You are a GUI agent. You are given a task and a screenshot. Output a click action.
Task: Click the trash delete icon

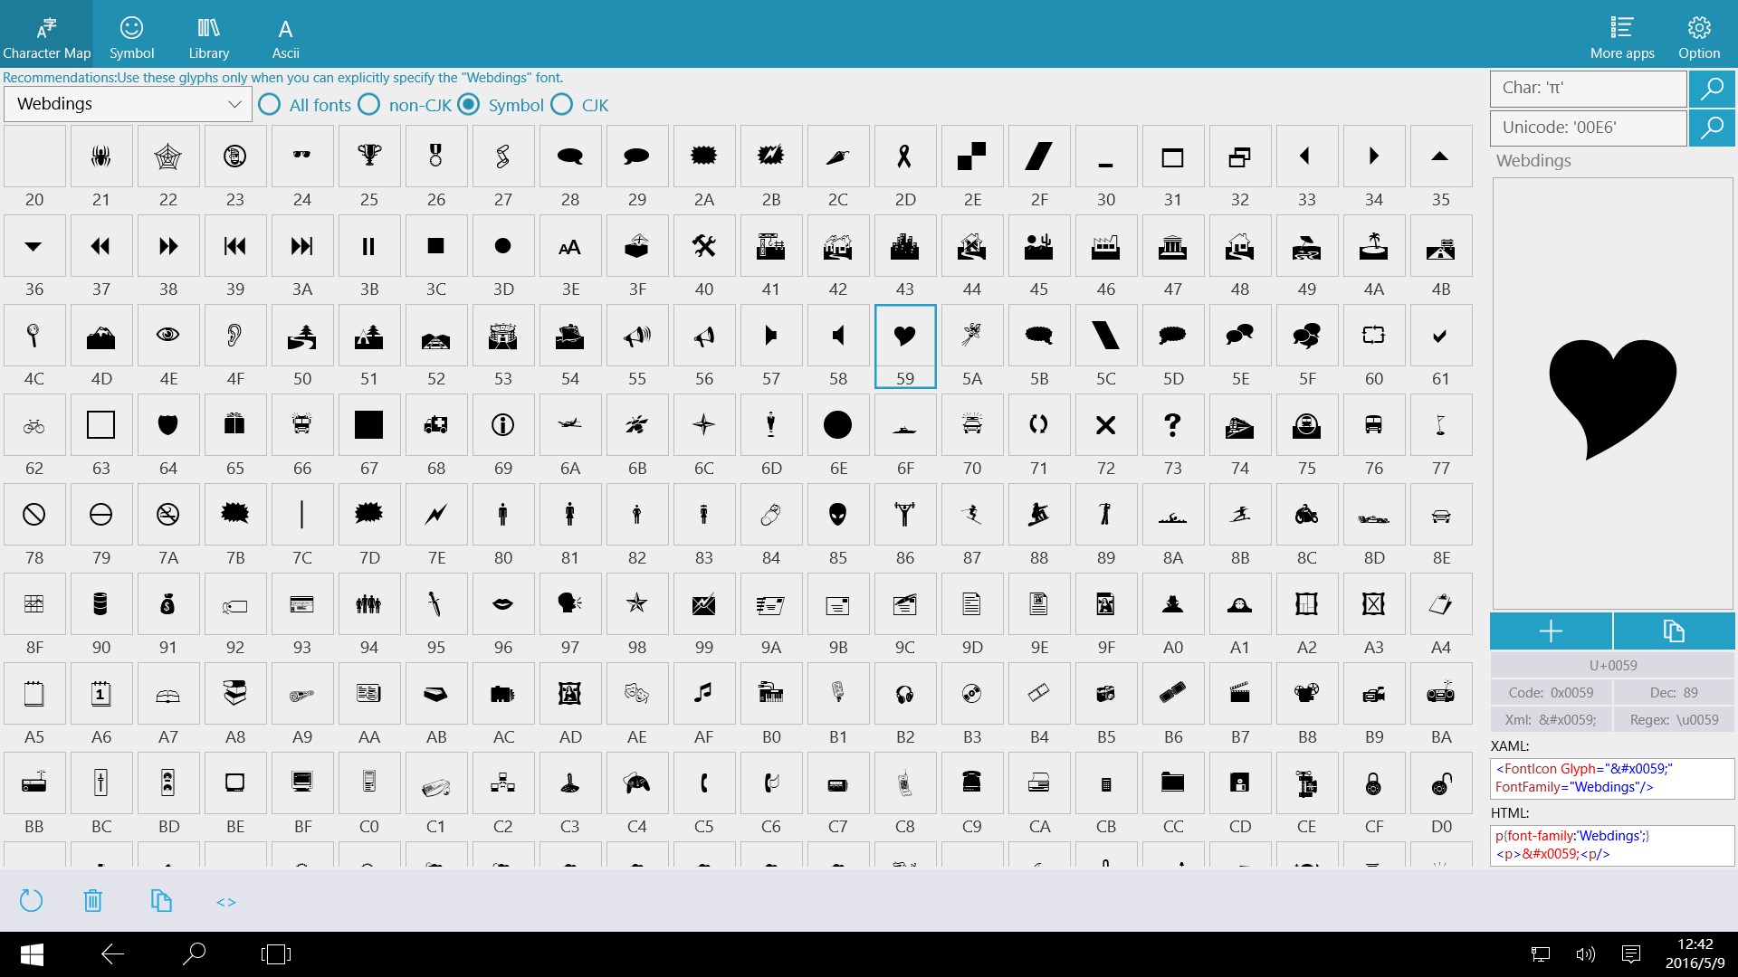[93, 900]
